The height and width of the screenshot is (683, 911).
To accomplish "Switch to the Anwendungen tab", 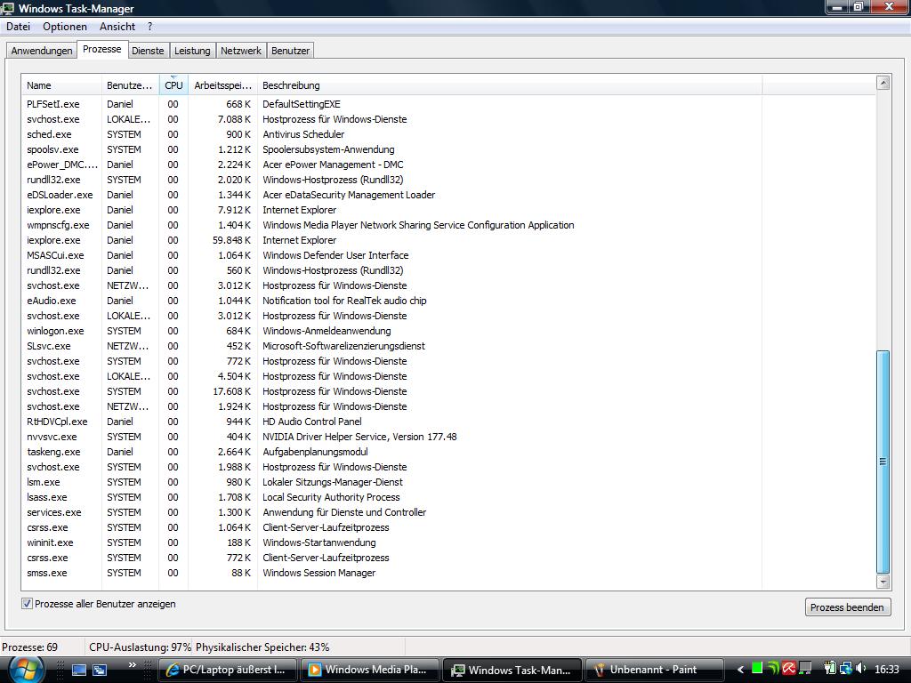I will coord(42,51).
